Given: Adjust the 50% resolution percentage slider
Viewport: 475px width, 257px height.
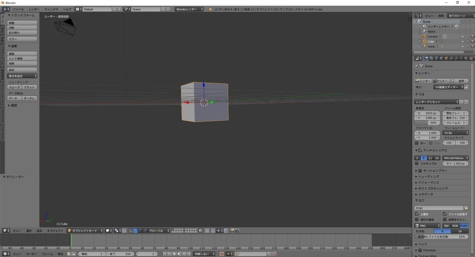Looking at the screenshot, I should point(427,123).
